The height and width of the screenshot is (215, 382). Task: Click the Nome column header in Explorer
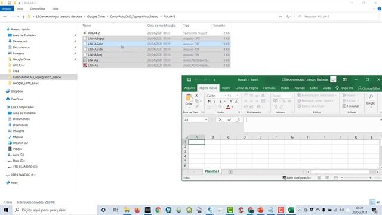(x=87, y=25)
